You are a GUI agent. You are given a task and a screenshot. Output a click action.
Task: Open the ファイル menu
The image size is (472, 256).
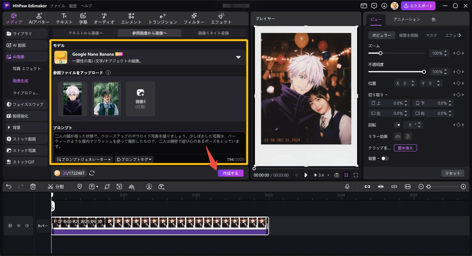[x=58, y=6]
